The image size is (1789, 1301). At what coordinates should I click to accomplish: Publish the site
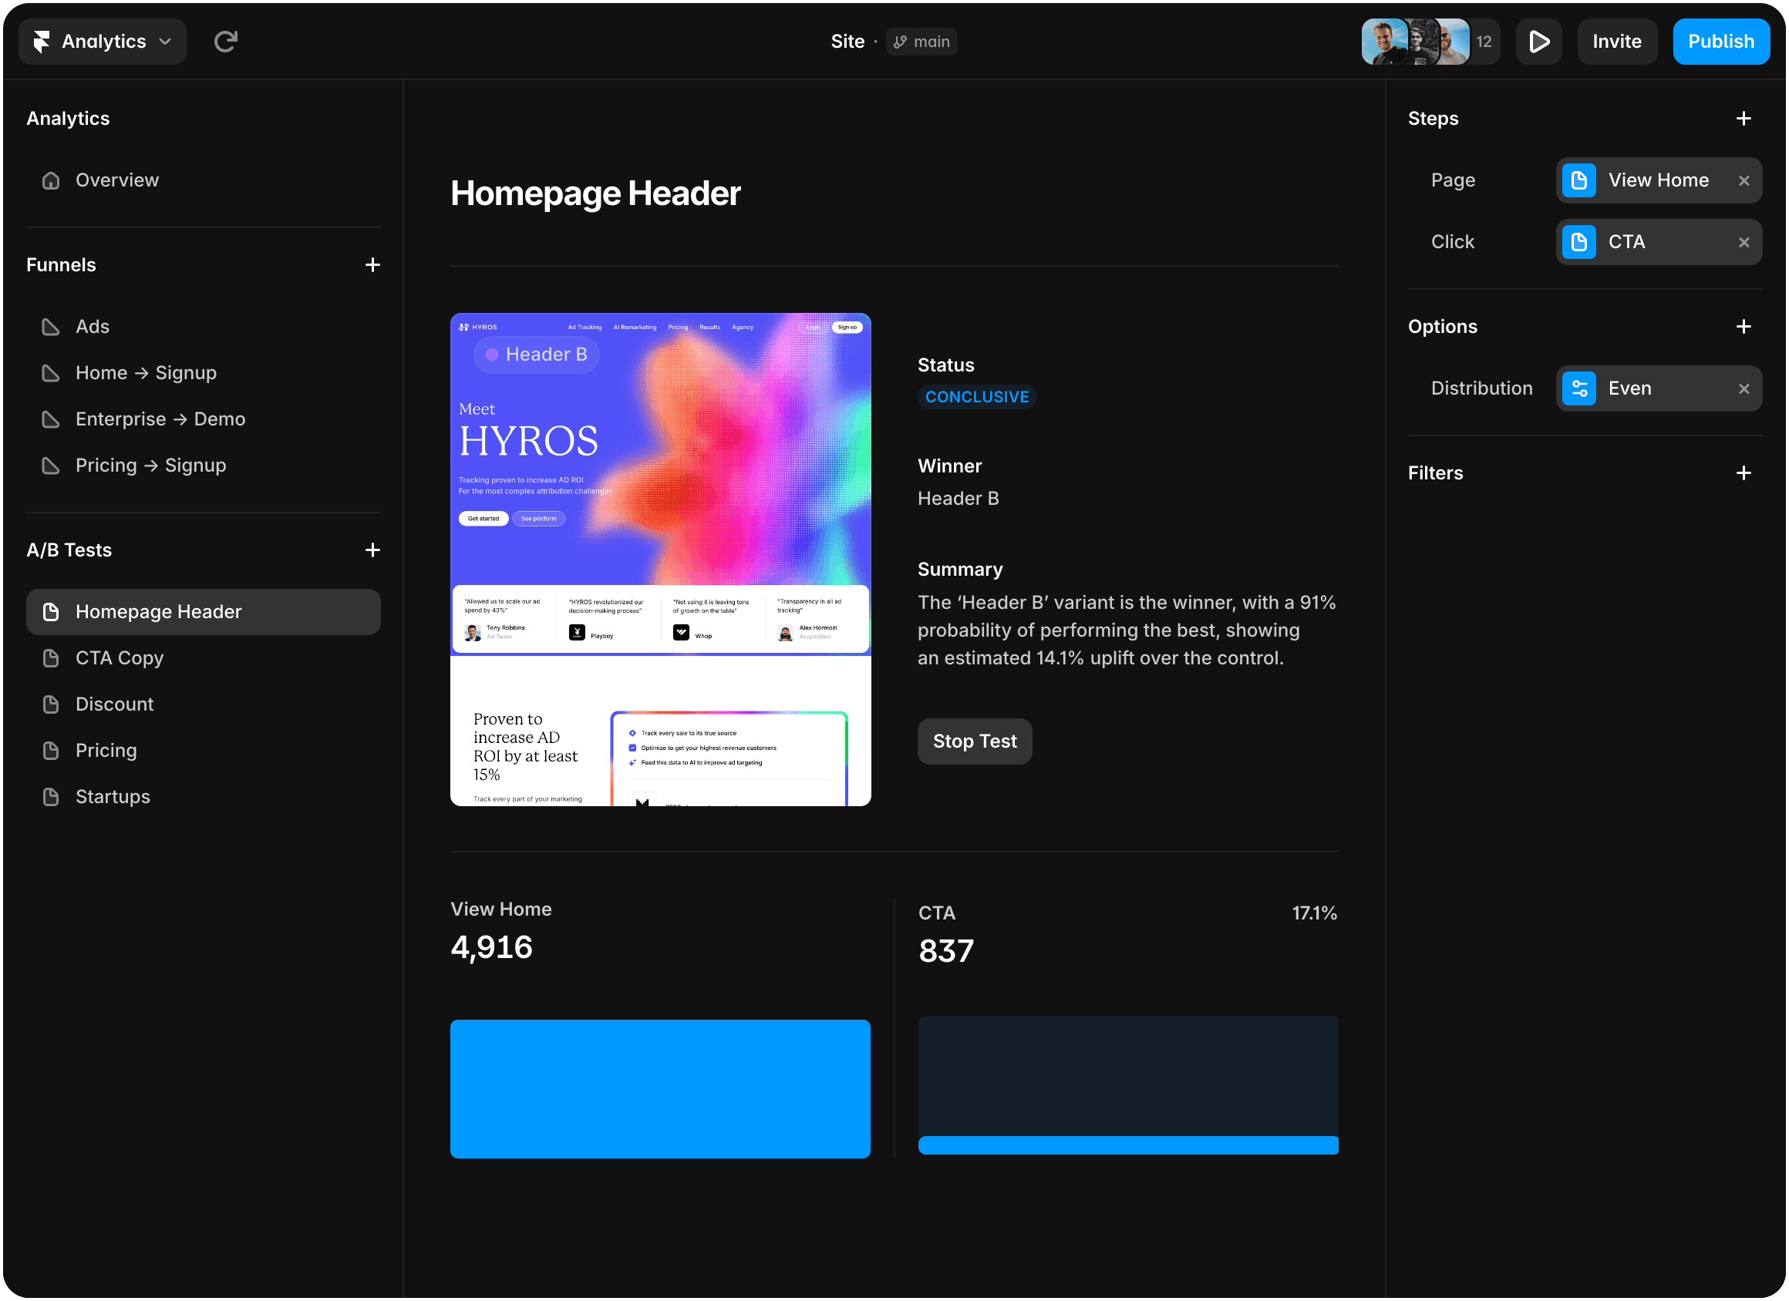(1720, 42)
